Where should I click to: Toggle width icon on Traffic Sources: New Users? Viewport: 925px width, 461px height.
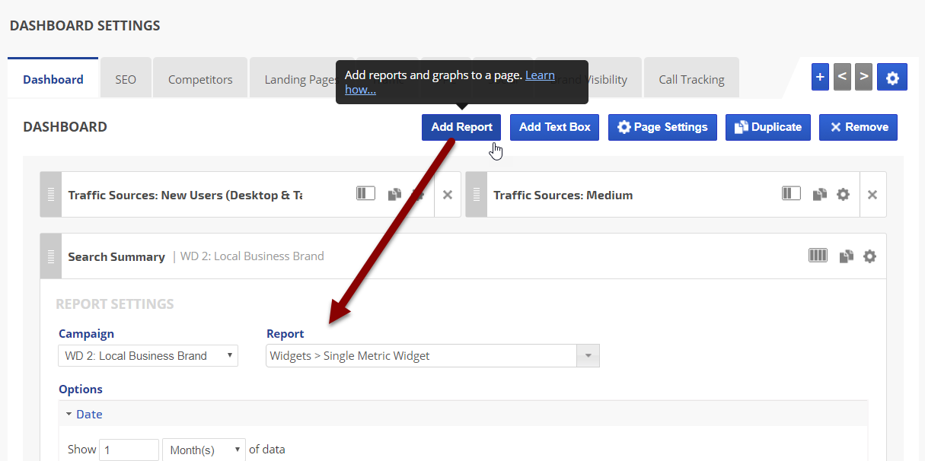[x=366, y=194]
